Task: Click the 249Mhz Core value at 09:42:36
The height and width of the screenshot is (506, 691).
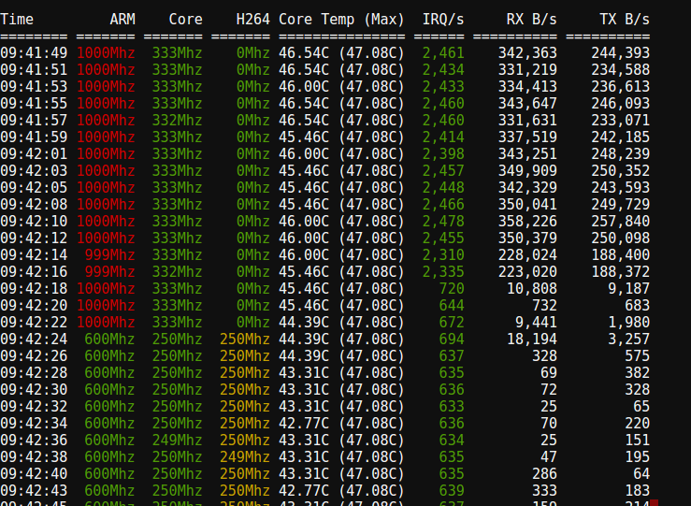Action: click(177, 440)
